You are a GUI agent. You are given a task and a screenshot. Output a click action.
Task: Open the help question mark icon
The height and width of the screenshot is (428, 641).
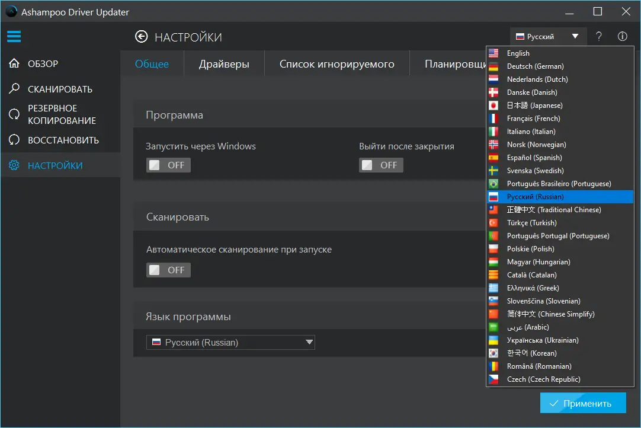coord(598,36)
